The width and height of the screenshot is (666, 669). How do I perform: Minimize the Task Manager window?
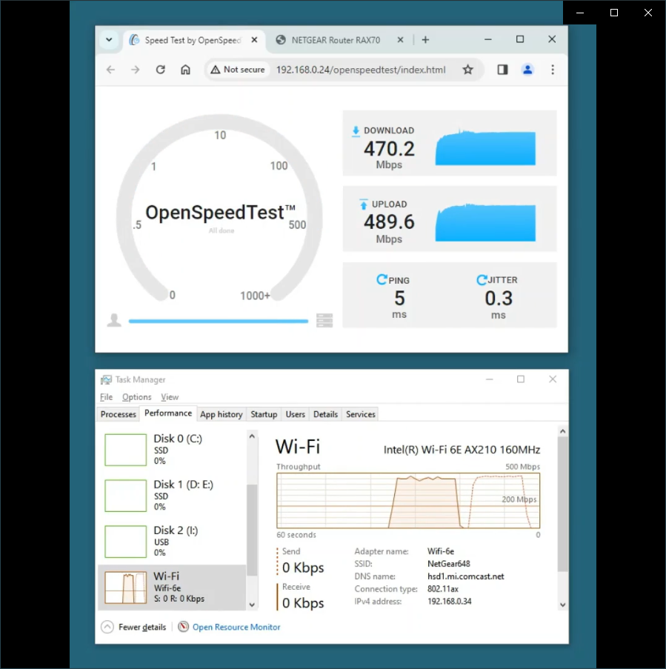(x=490, y=379)
